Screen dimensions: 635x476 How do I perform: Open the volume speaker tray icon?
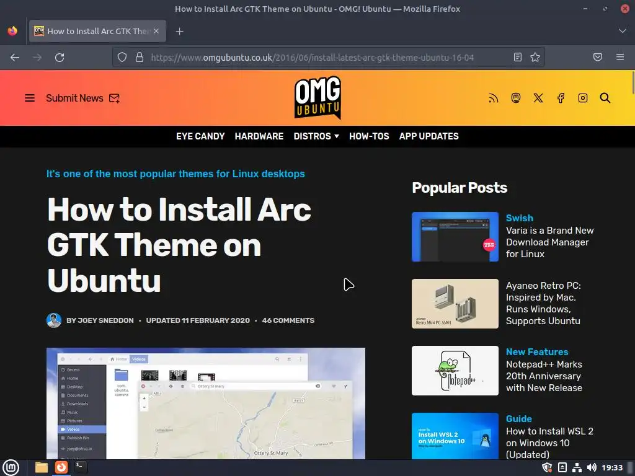[x=592, y=467]
